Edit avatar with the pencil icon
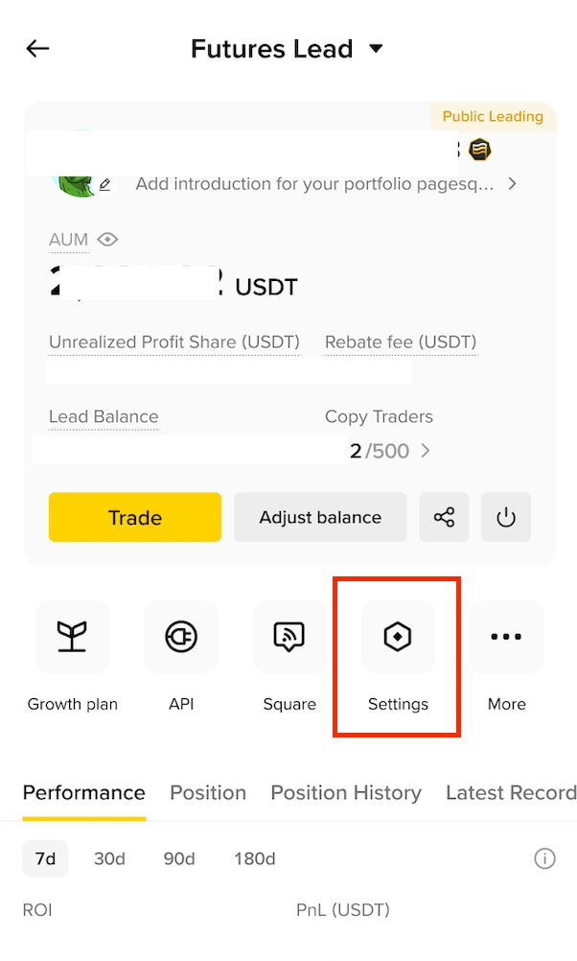The height and width of the screenshot is (961, 577). point(104,184)
